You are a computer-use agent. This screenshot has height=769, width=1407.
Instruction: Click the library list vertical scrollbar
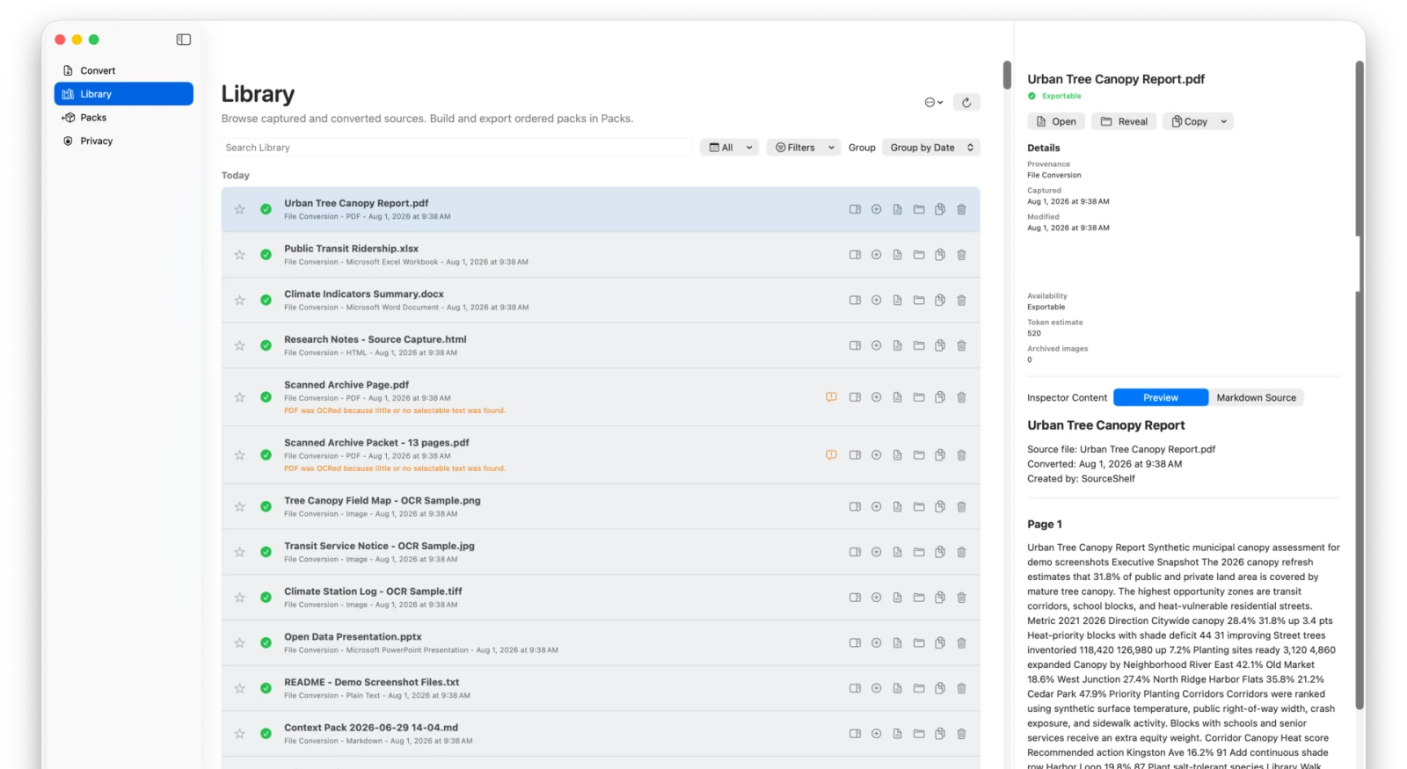1007,75
